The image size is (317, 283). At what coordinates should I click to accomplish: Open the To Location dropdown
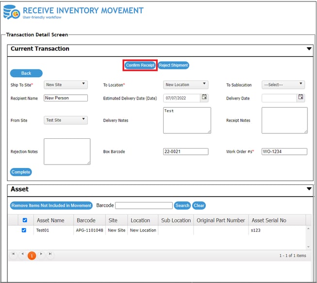coord(185,84)
